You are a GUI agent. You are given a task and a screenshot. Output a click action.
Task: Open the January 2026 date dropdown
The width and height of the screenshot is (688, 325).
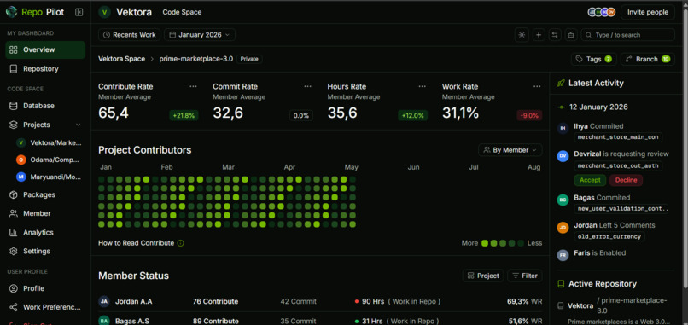(200, 35)
